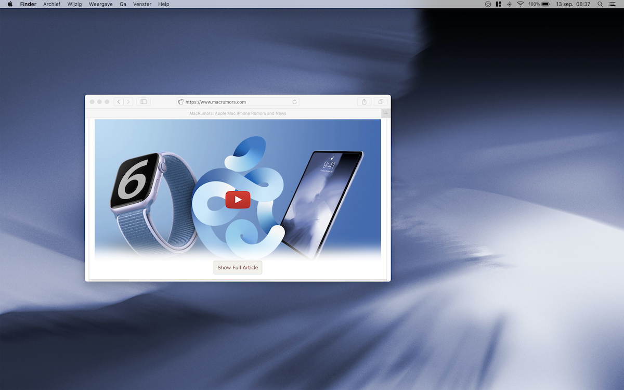Click the circular power-style menu bar icon
The image size is (624, 390).
pos(488,4)
